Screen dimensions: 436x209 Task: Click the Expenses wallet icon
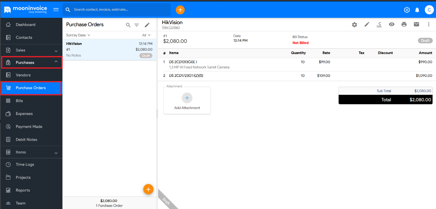(8, 114)
